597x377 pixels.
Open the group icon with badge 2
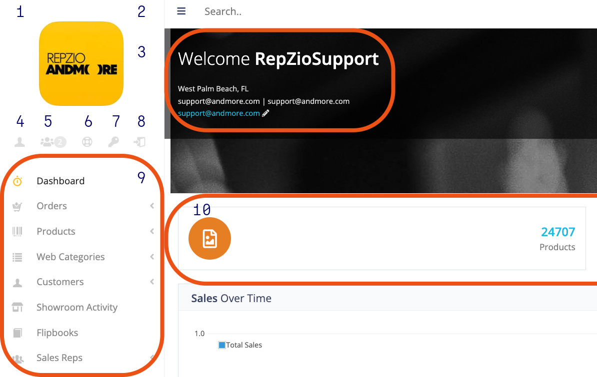53,142
